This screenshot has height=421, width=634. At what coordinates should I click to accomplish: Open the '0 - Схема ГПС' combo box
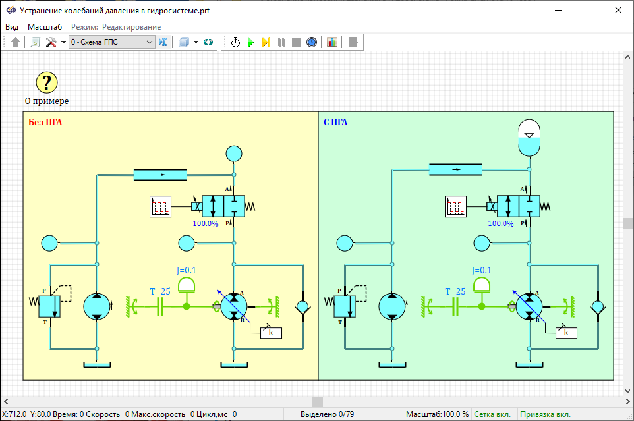[x=111, y=42]
